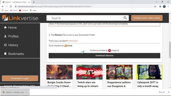
Task: Open Home in the sidebar
Action: [10, 27]
